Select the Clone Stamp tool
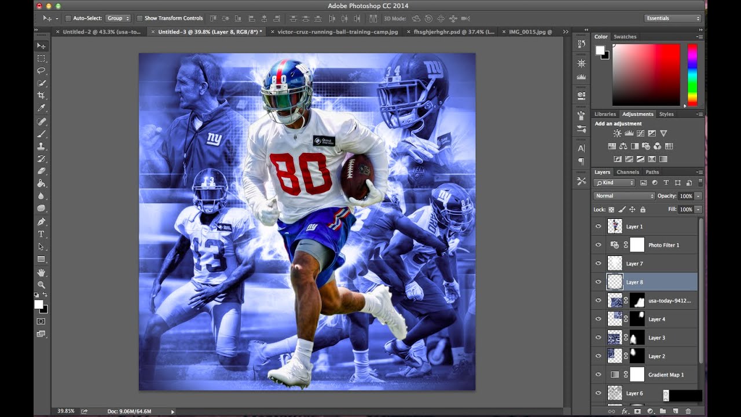This screenshot has width=741, height=417. 41,147
